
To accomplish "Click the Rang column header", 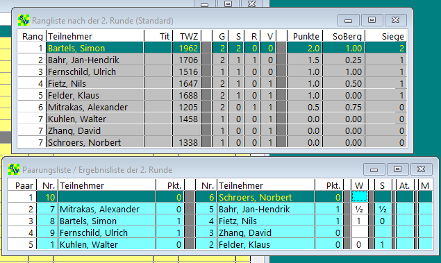I will [x=32, y=36].
